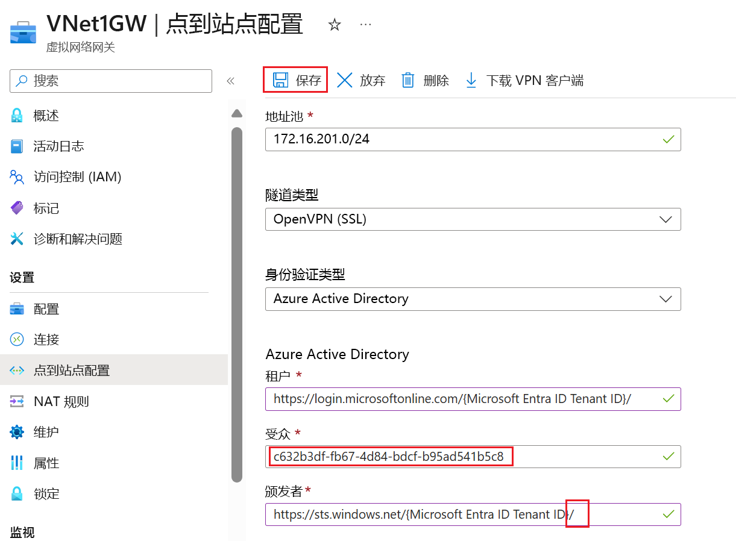Screen dimensions: 736x541
Task: Click the 诊断和解决问题 wrench icon
Action: tap(17, 239)
